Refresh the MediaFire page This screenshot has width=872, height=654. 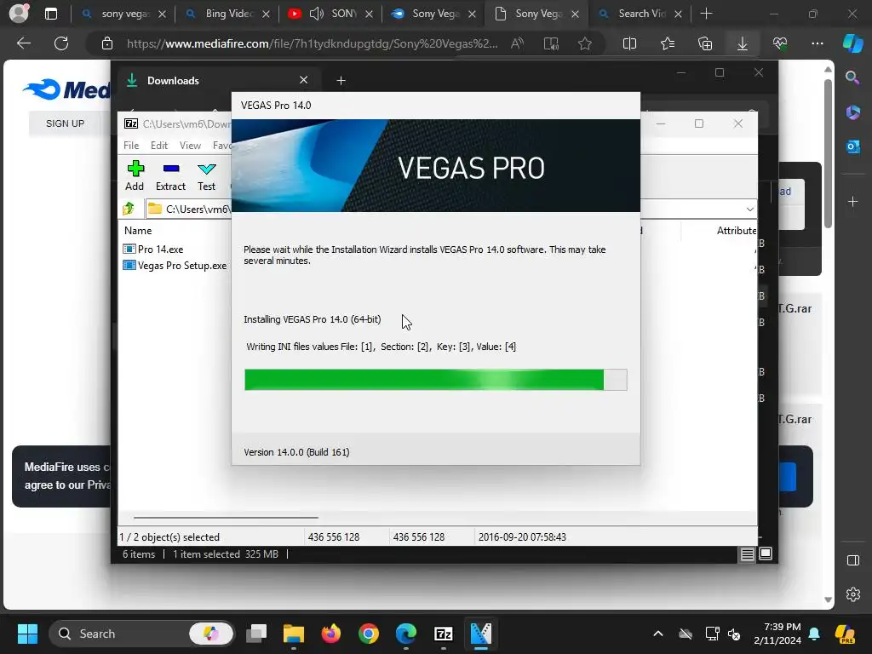tap(61, 43)
